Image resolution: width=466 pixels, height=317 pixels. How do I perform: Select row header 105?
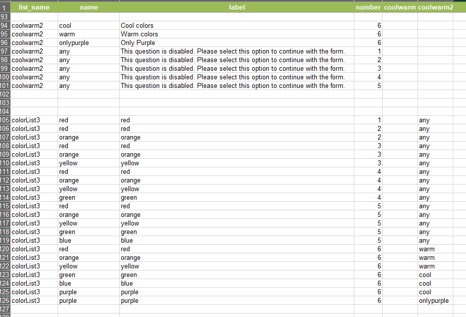point(5,120)
